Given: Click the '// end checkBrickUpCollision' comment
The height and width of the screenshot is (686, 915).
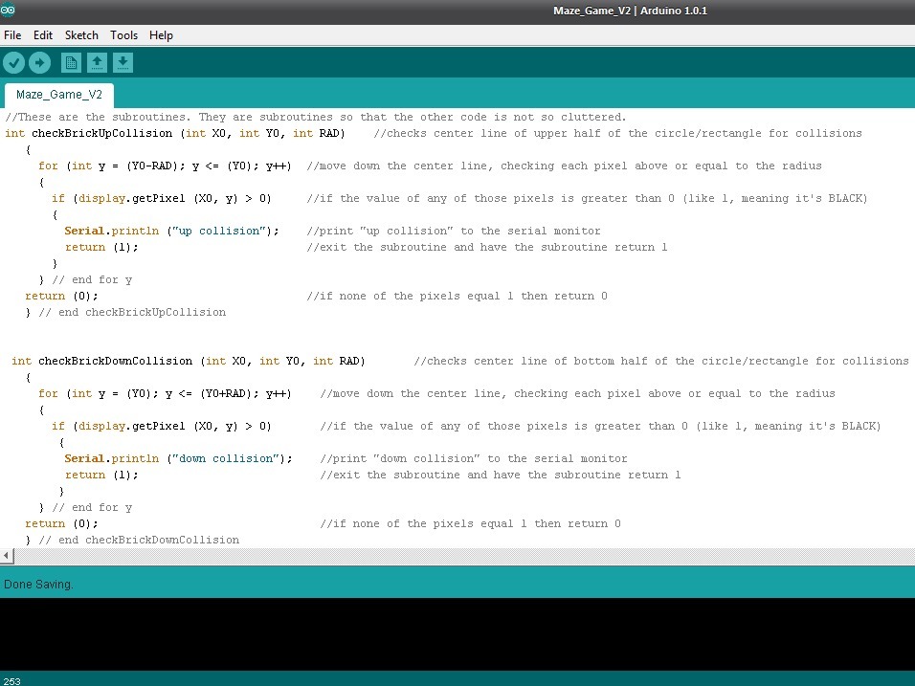Looking at the screenshot, I should tap(132, 312).
